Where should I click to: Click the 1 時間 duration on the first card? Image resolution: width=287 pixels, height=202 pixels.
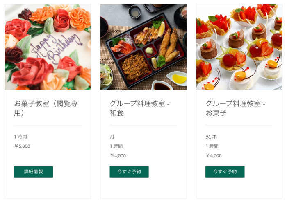point(20,137)
